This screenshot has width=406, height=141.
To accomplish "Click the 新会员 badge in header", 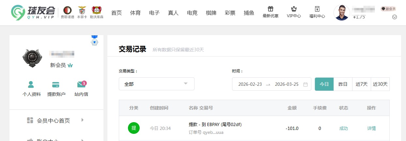I will point(388,9).
